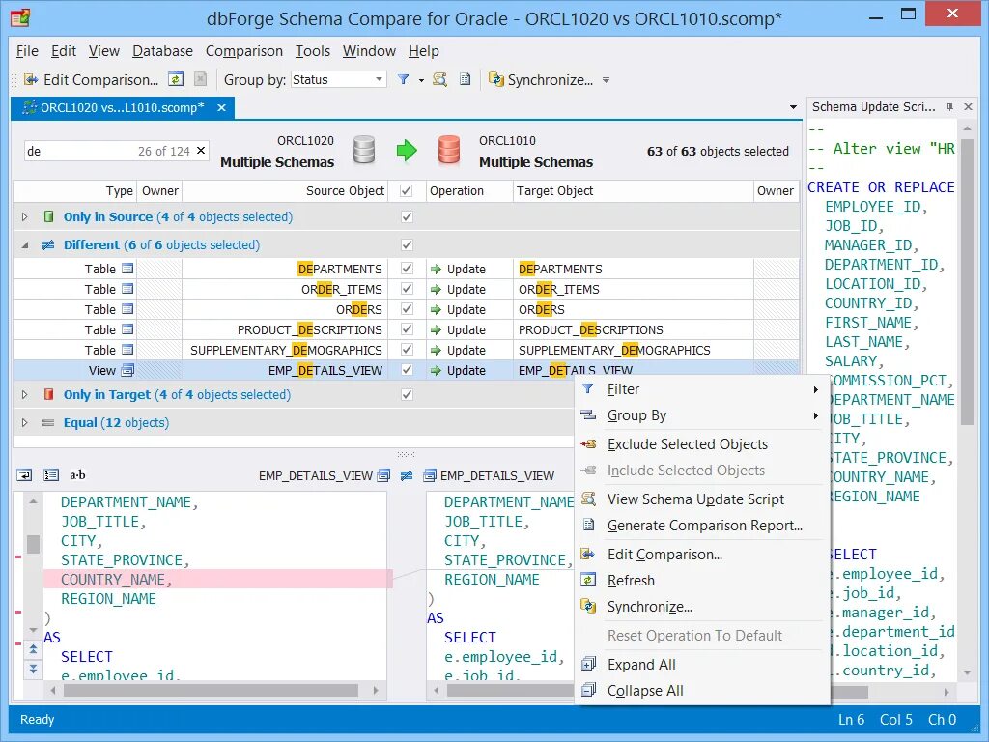Open the Comparison menu
989x742 pixels.
click(244, 51)
